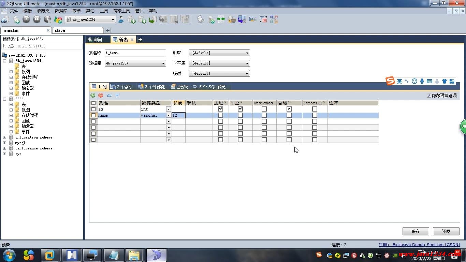The height and width of the screenshot is (262, 466).
Task: Toggle the 隐藏语言选项 checkbox
Action: [429, 96]
